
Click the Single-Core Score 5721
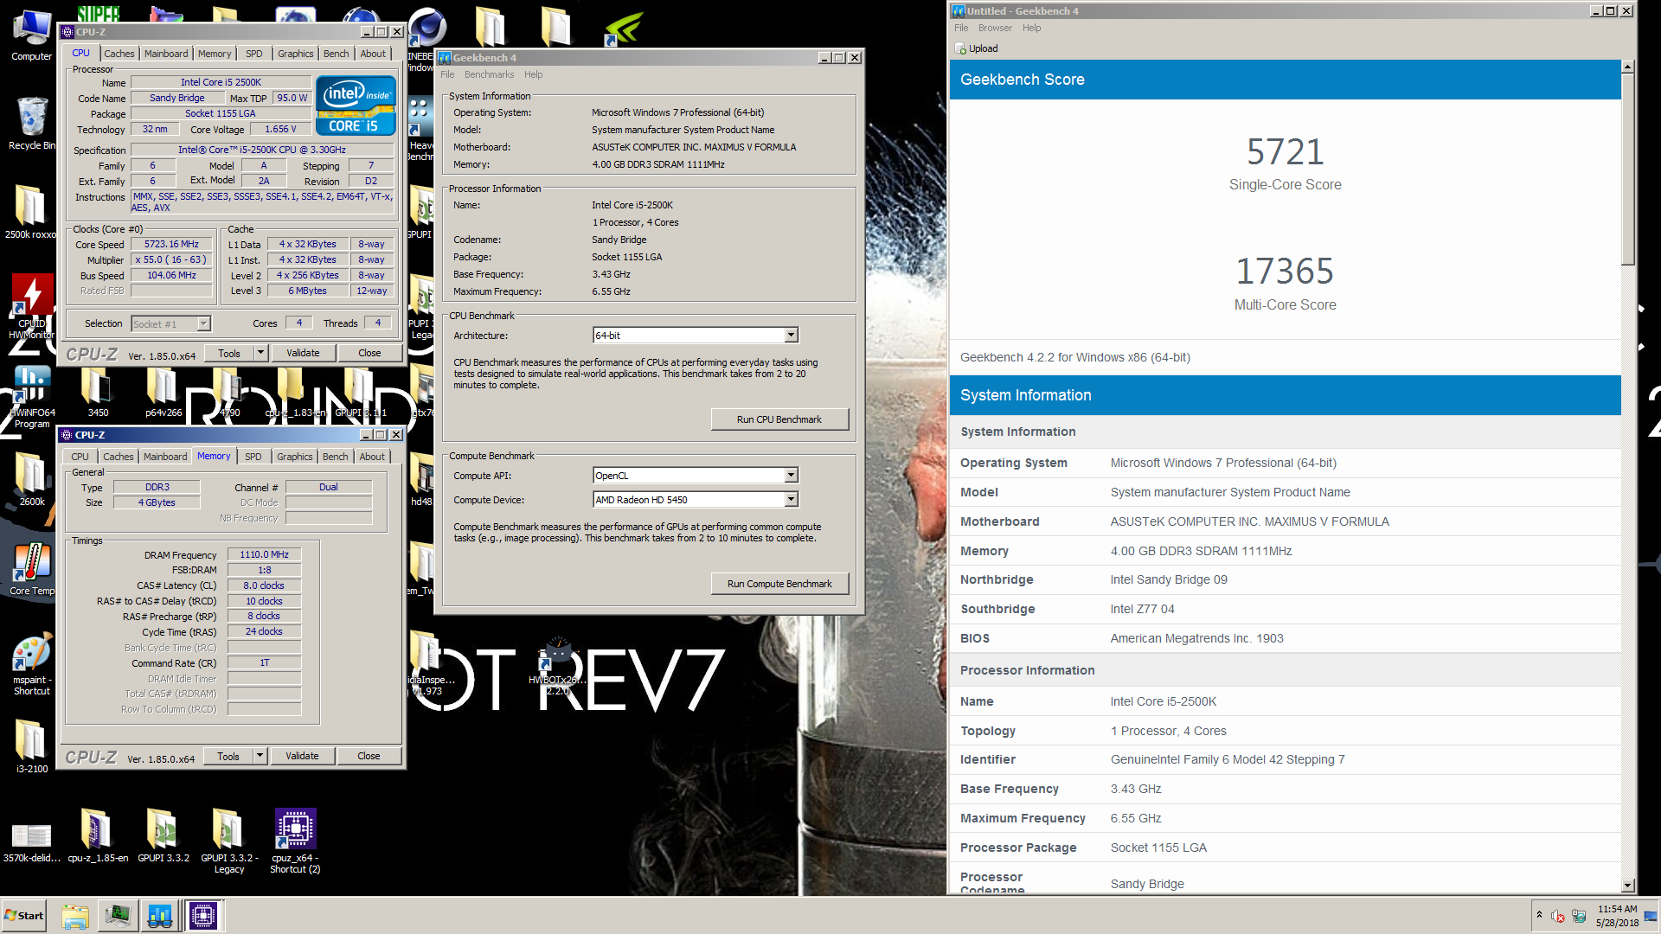(1285, 153)
